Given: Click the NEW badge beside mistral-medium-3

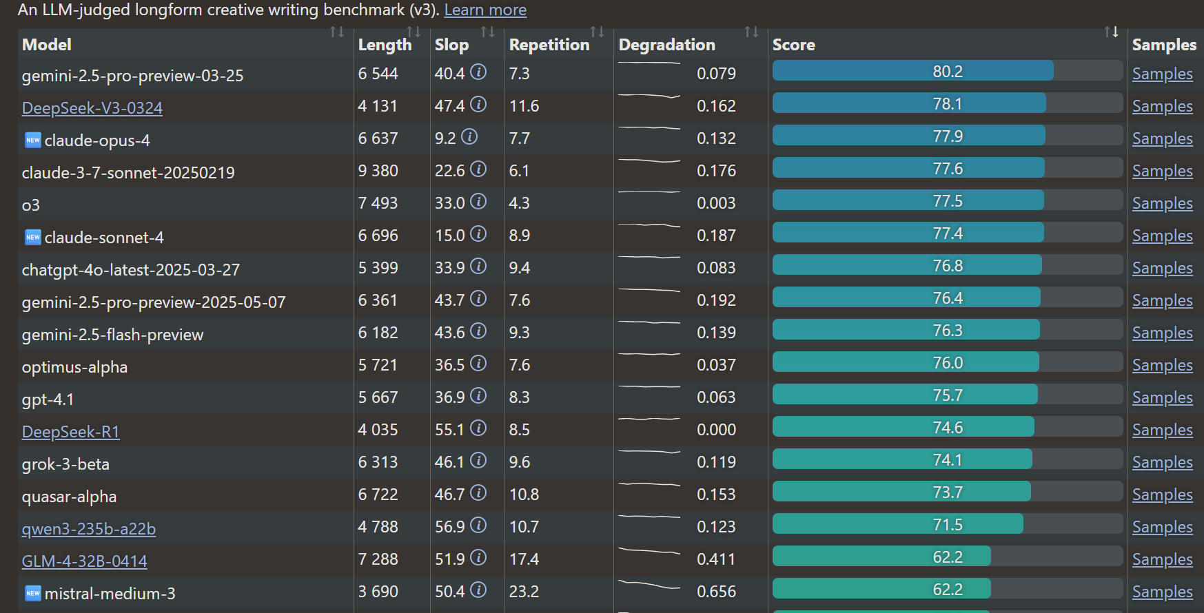Looking at the screenshot, I should coord(33,593).
